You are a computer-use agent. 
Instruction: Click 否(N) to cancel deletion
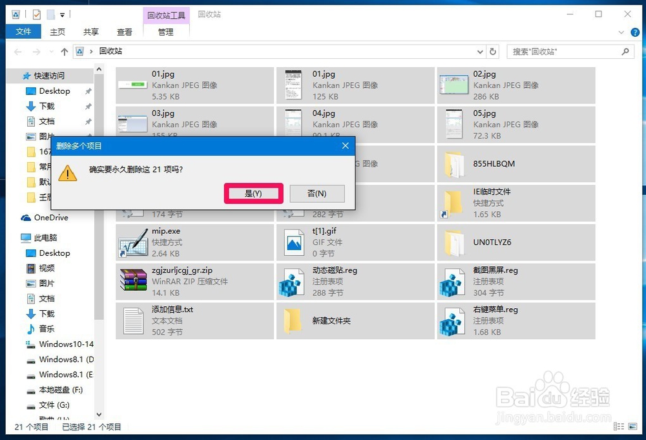point(317,193)
